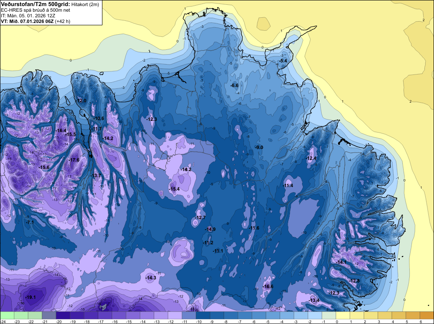Click the -21 label in the color legend

[x=46, y=321]
